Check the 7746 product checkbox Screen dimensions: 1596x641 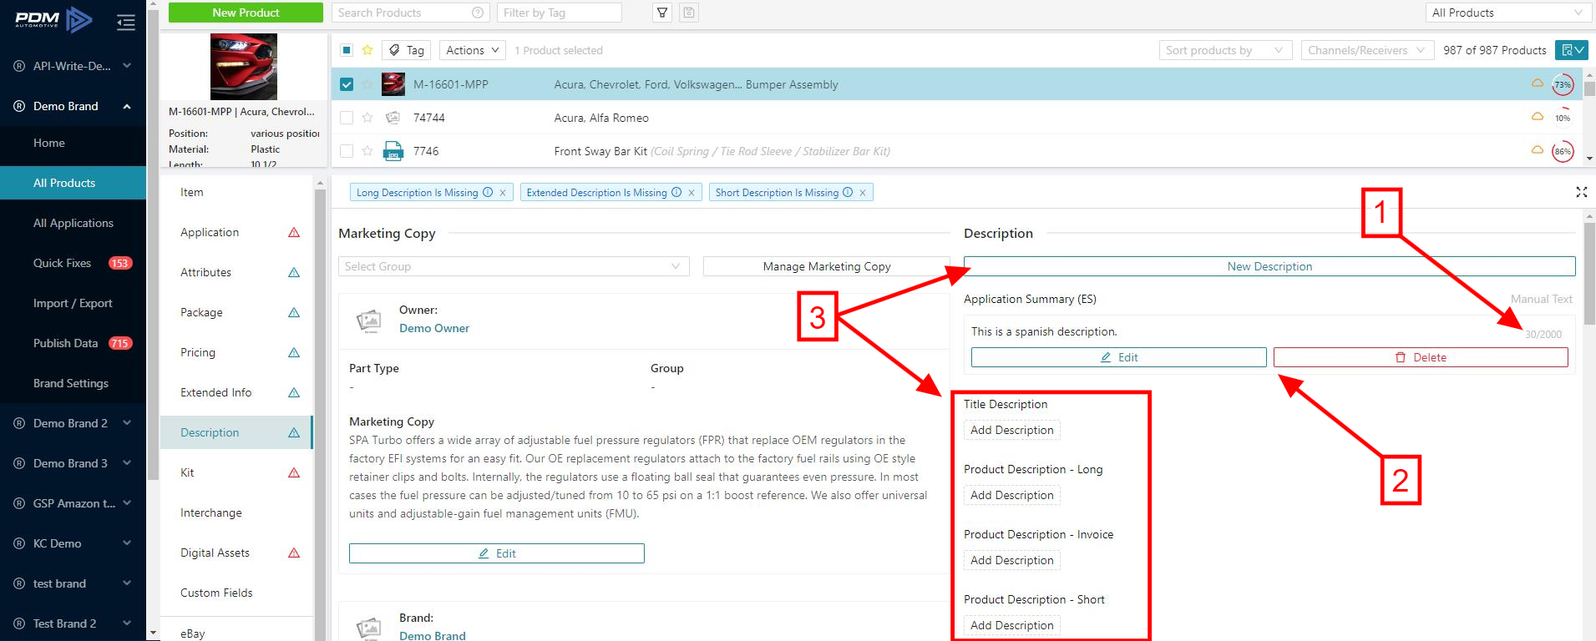(347, 151)
